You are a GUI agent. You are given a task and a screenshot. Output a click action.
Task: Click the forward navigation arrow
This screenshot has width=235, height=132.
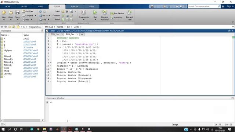click(x=6, y=27)
